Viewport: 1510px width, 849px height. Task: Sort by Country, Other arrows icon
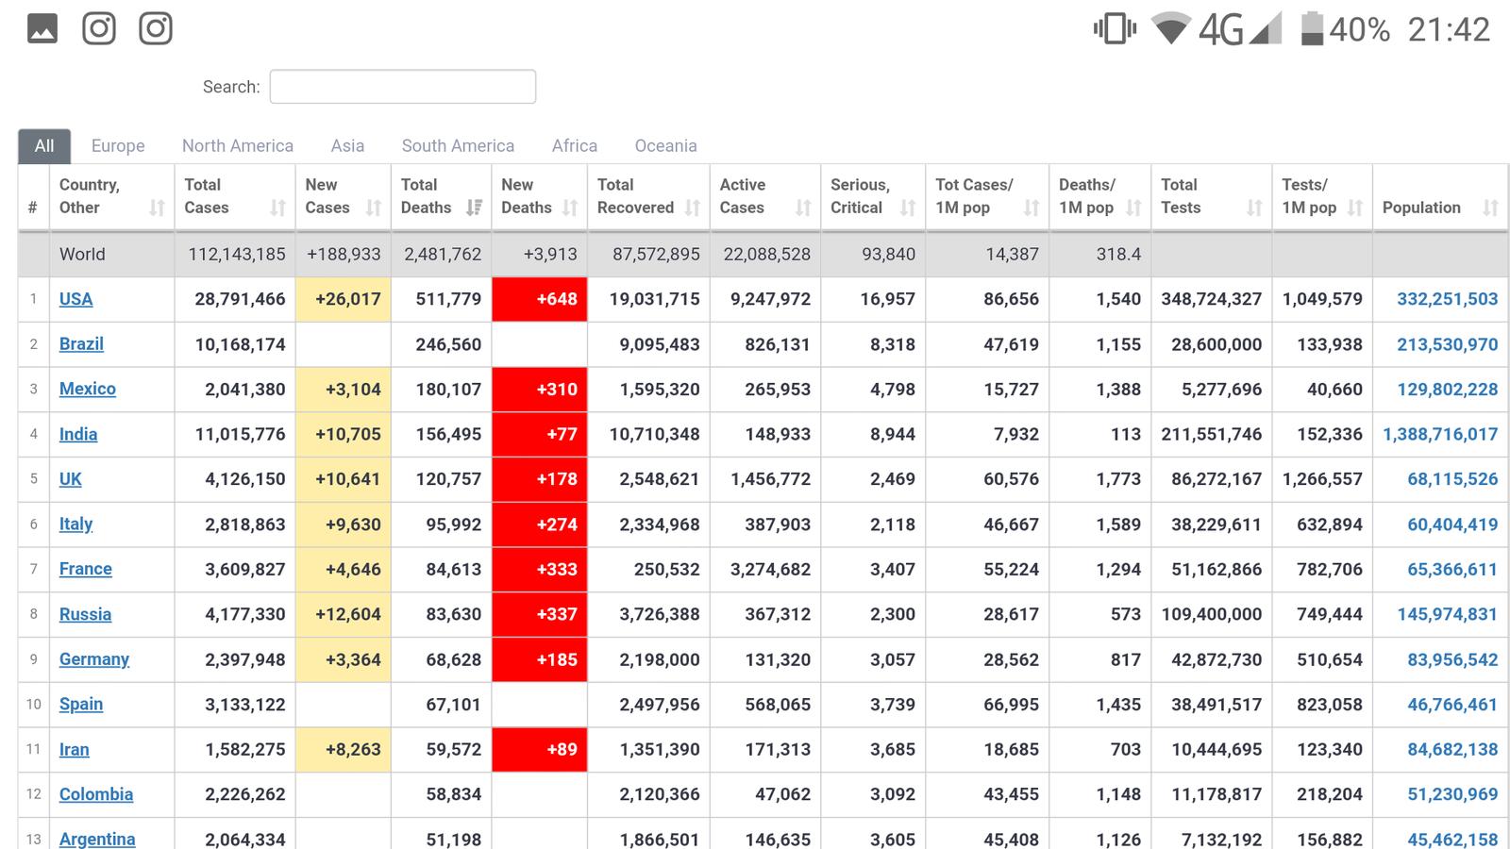[x=157, y=208]
